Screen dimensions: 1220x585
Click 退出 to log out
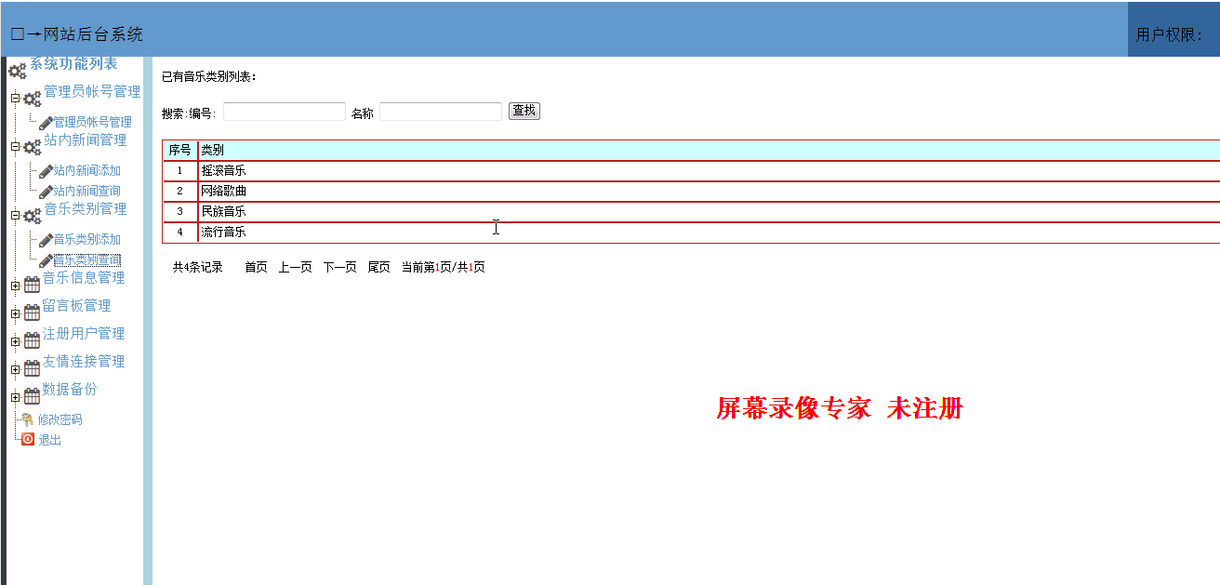(49, 440)
